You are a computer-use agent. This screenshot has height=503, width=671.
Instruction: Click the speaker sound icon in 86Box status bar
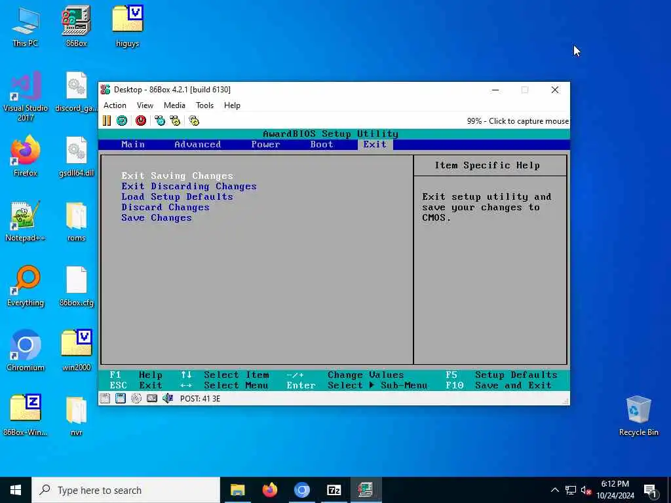coord(168,399)
